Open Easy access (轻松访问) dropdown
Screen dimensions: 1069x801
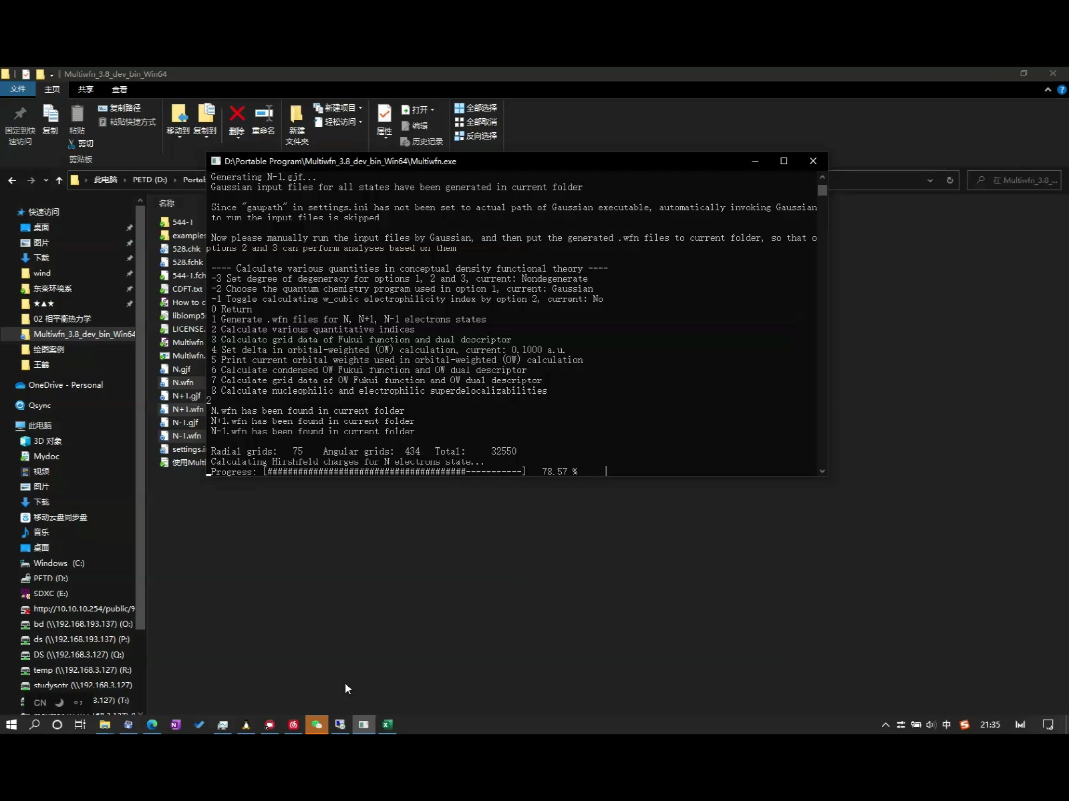point(338,122)
